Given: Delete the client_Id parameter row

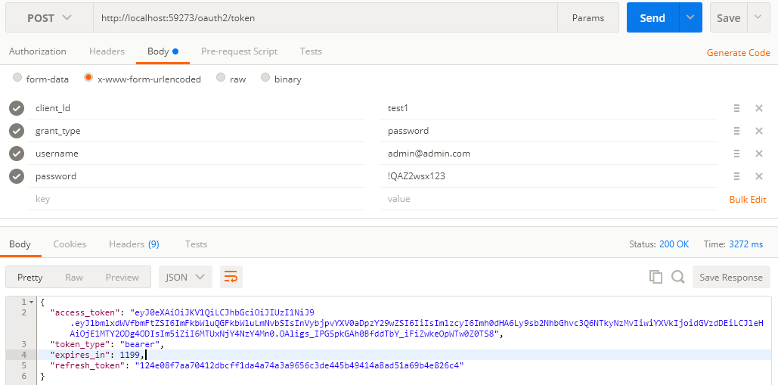Looking at the screenshot, I should 758,108.
